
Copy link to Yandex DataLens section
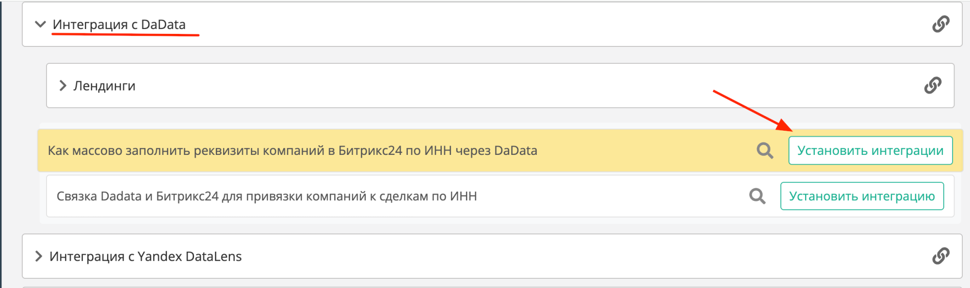(940, 256)
